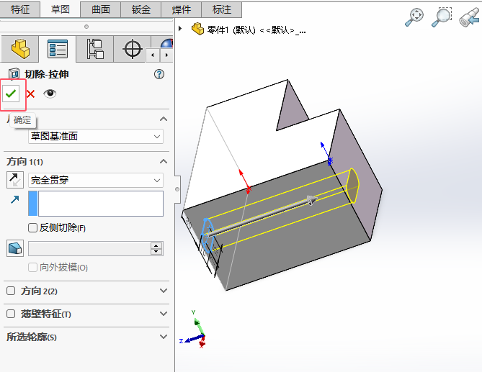Image resolution: width=482 pixels, height=372 pixels.
Task: Click the 切除-拉伸 feature icon
Action: coord(14,74)
